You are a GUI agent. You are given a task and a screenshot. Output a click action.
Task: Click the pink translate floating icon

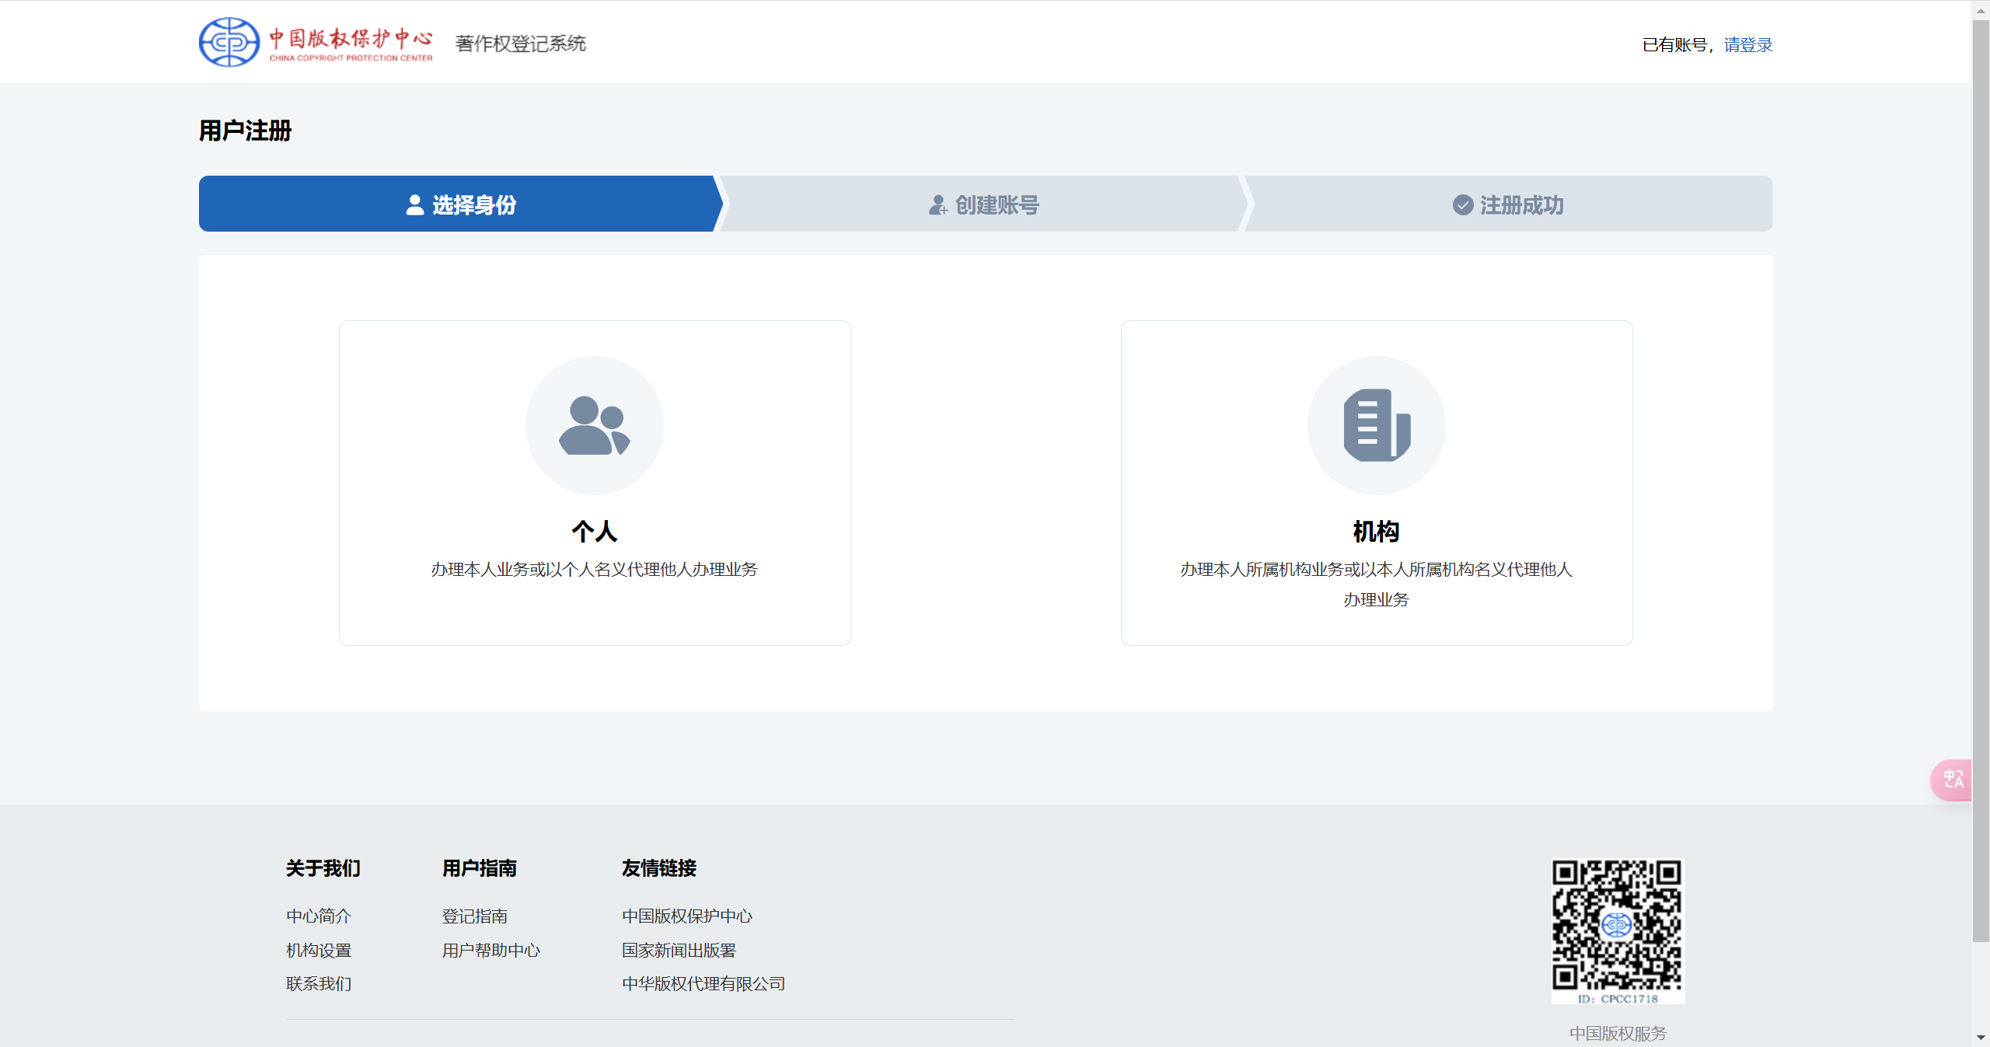tap(1952, 780)
